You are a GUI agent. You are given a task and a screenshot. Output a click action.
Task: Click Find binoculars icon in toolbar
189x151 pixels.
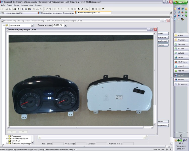pyautogui.click(x=37, y=9)
